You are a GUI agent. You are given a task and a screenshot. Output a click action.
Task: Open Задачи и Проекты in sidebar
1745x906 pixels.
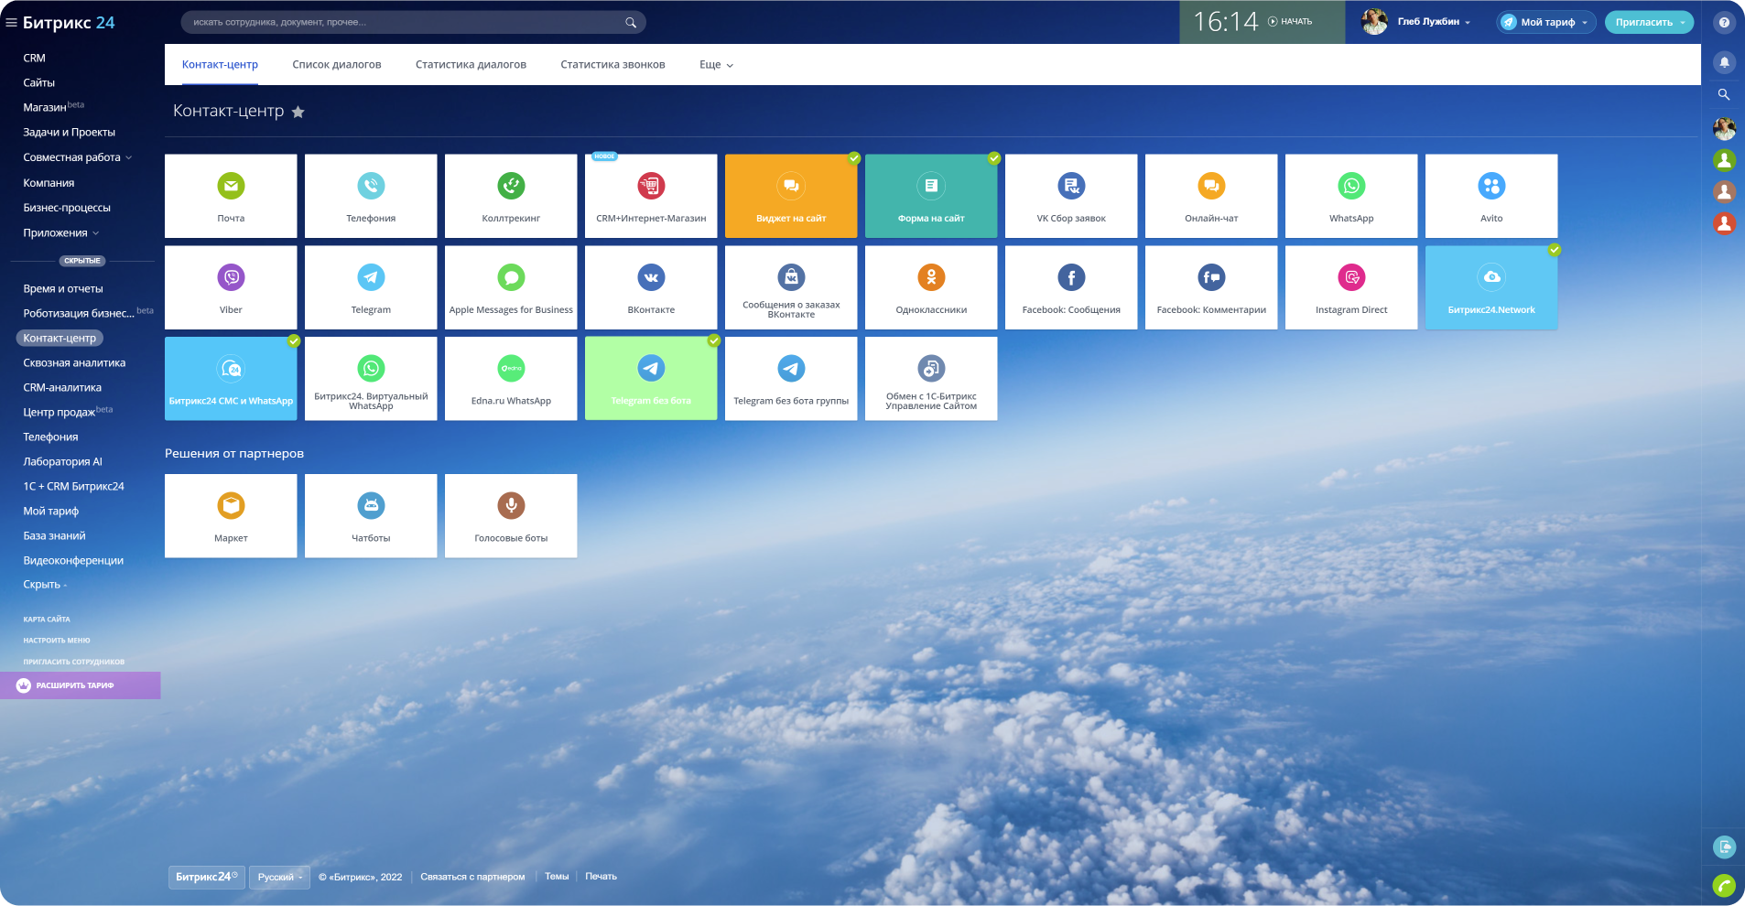pos(69,133)
